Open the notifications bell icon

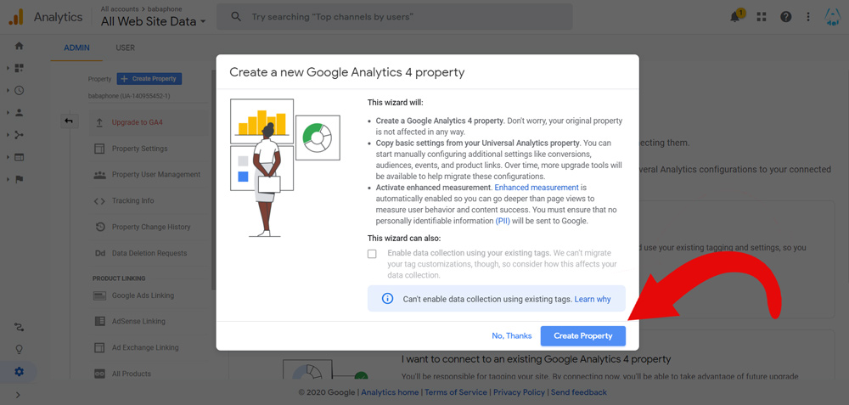(x=734, y=16)
